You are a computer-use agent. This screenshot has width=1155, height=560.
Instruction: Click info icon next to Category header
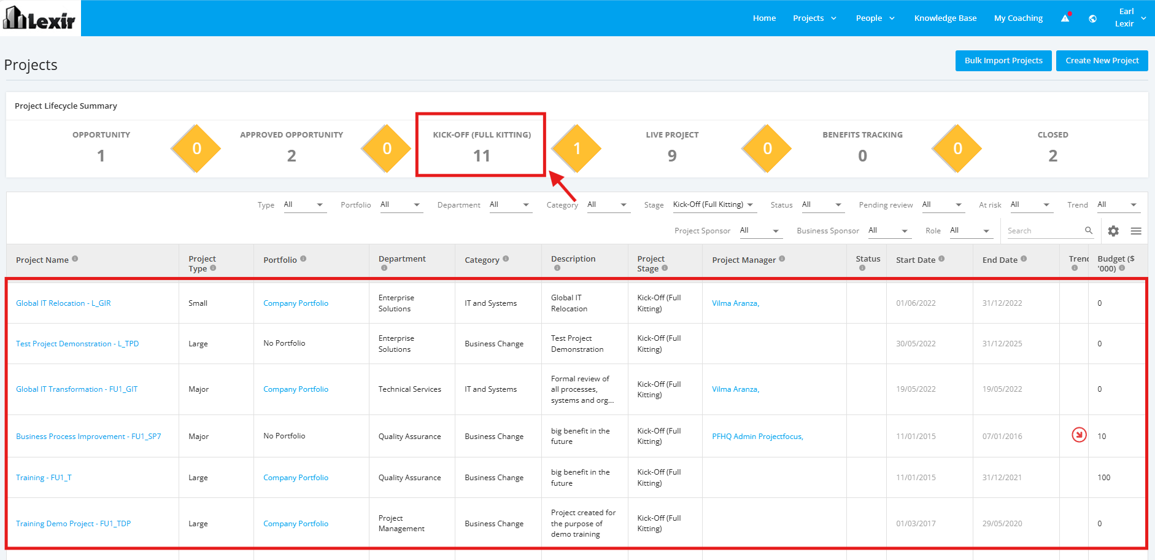click(x=506, y=259)
